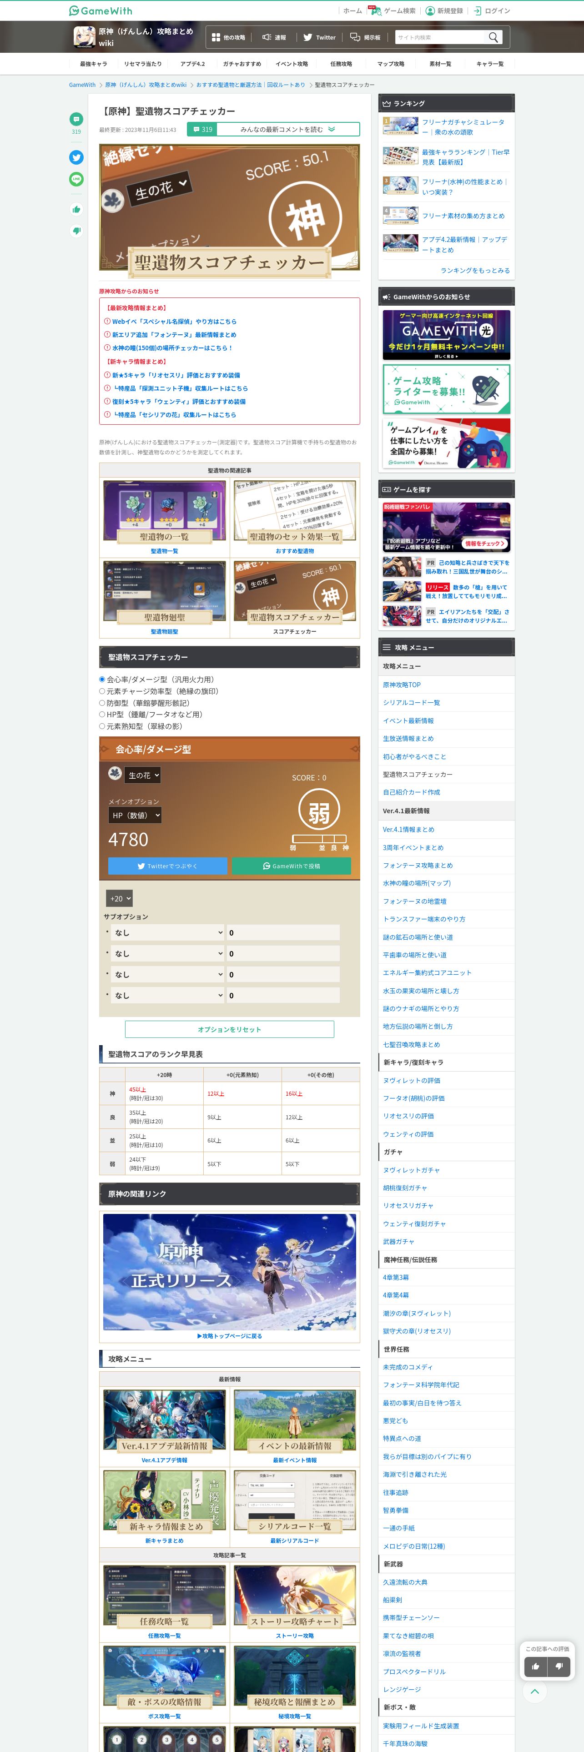Open キャラ一覧 nav menu
The image size is (584, 1752).
coord(489,64)
